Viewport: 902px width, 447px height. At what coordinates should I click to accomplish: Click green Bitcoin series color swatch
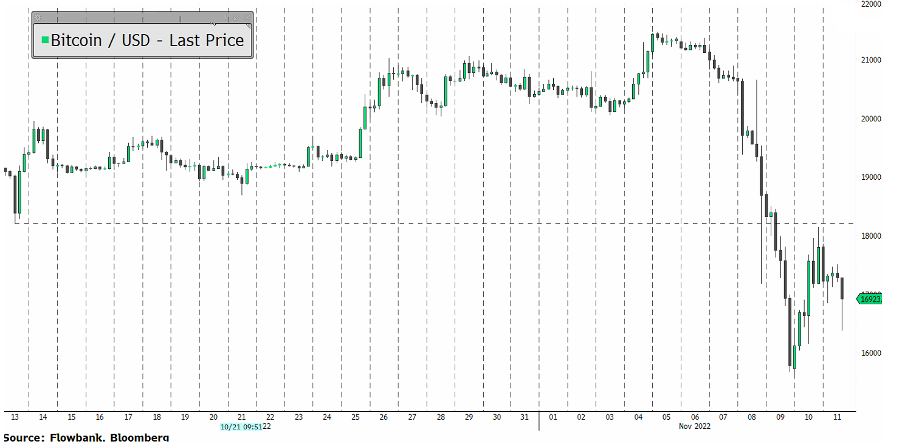click(x=45, y=41)
